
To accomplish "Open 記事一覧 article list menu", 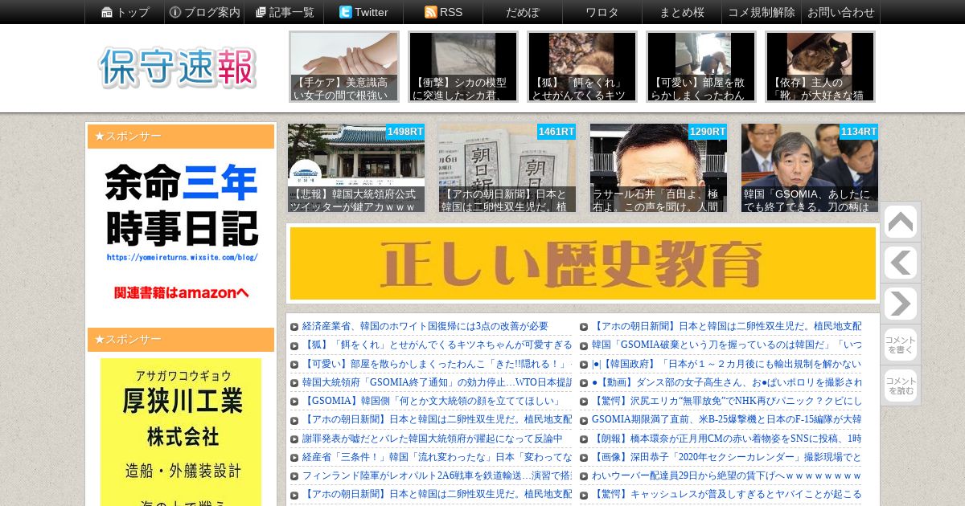I will [284, 12].
